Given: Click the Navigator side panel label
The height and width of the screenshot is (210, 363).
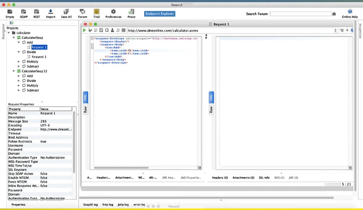Looking at the screenshot, I should point(3,31).
